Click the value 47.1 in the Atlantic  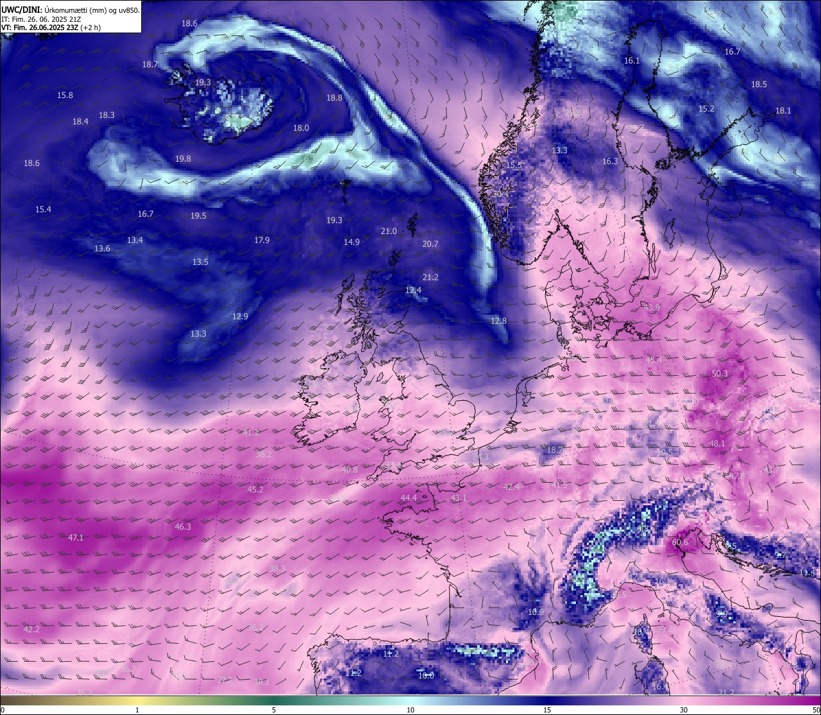click(76, 537)
